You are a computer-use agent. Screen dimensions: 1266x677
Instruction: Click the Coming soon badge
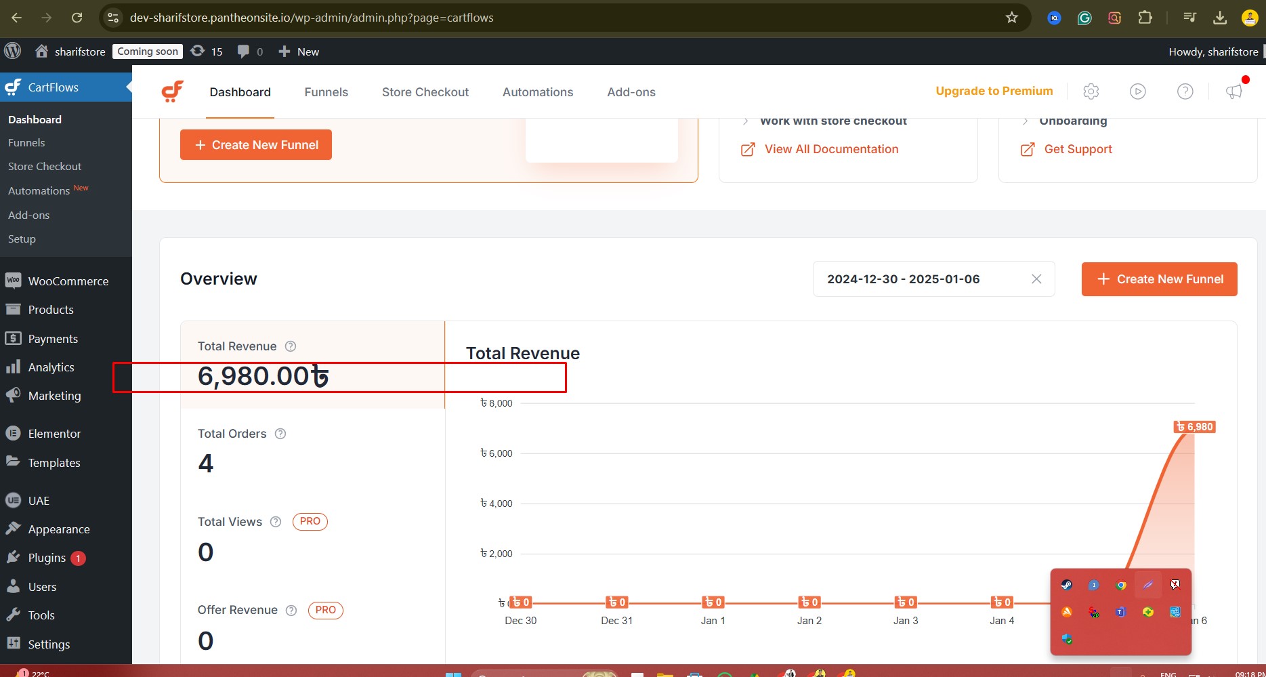point(148,52)
